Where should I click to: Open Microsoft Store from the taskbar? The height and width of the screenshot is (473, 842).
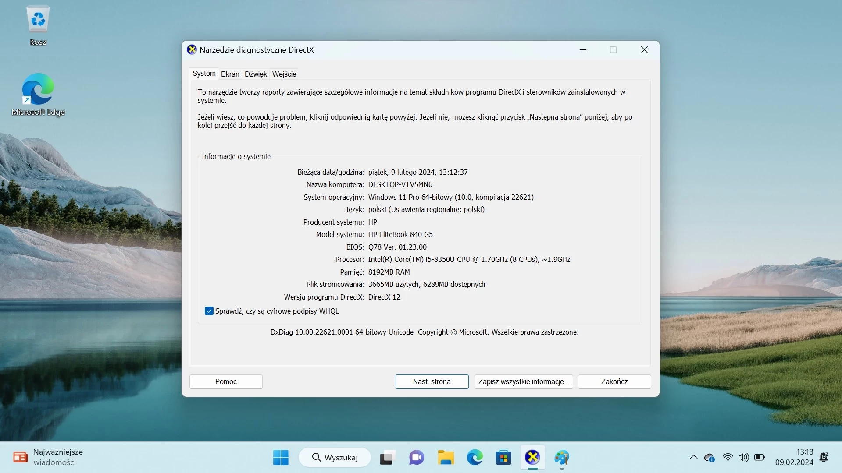[503, 457]
